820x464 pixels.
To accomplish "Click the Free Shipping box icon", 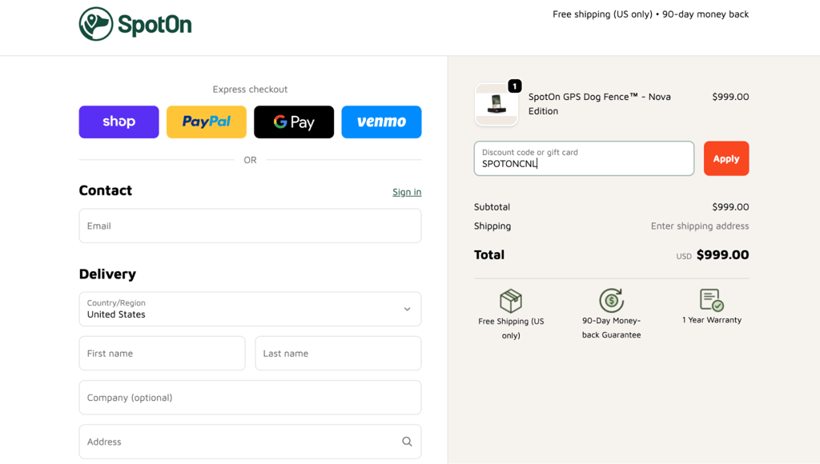I will [510, 301].
